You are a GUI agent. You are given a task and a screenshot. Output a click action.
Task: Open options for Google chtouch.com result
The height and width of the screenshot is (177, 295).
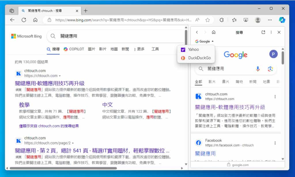pos(275,97)
